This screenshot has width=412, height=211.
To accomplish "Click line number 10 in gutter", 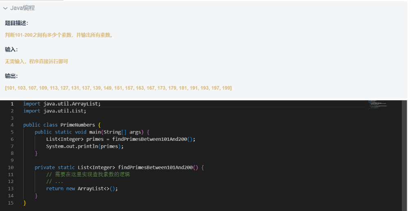I will point(11,168).
